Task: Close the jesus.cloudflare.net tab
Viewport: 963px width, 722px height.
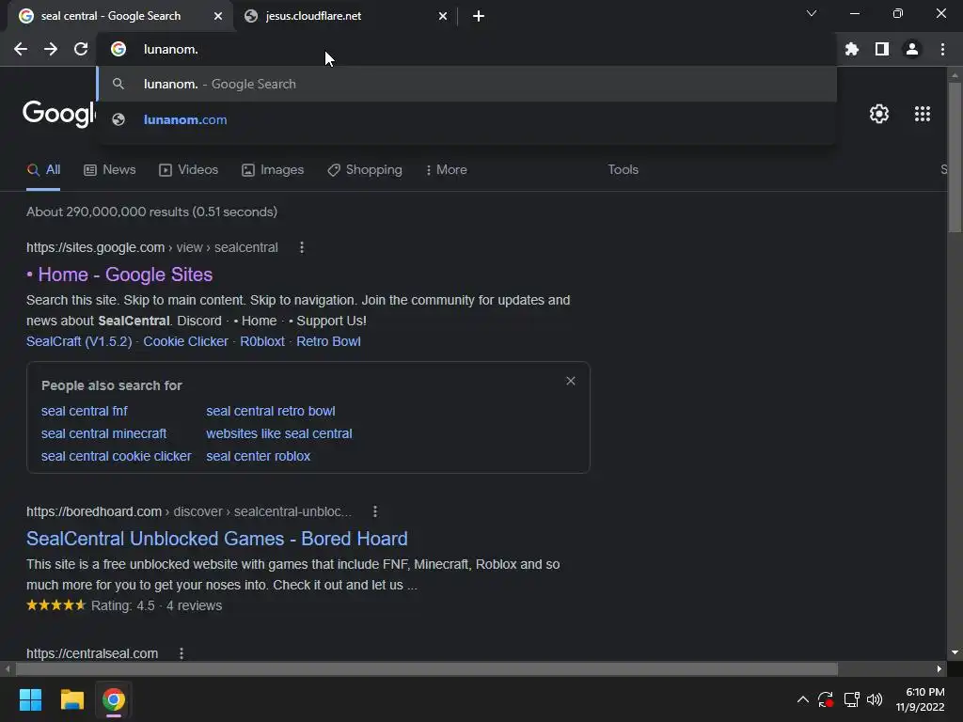Action: pyautogui.click(x=443, y=16)
